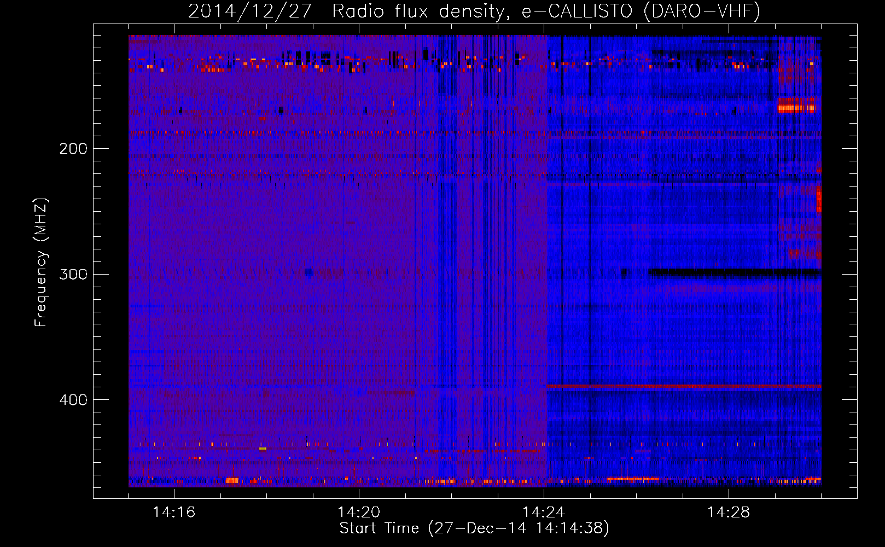Image resolution: width=885 pixels, height=547 pixels.
Task: Click the plot title "Radio flux density, e-CALLISTO (DARO-VHF)"
Action: (x=546, y=11)
